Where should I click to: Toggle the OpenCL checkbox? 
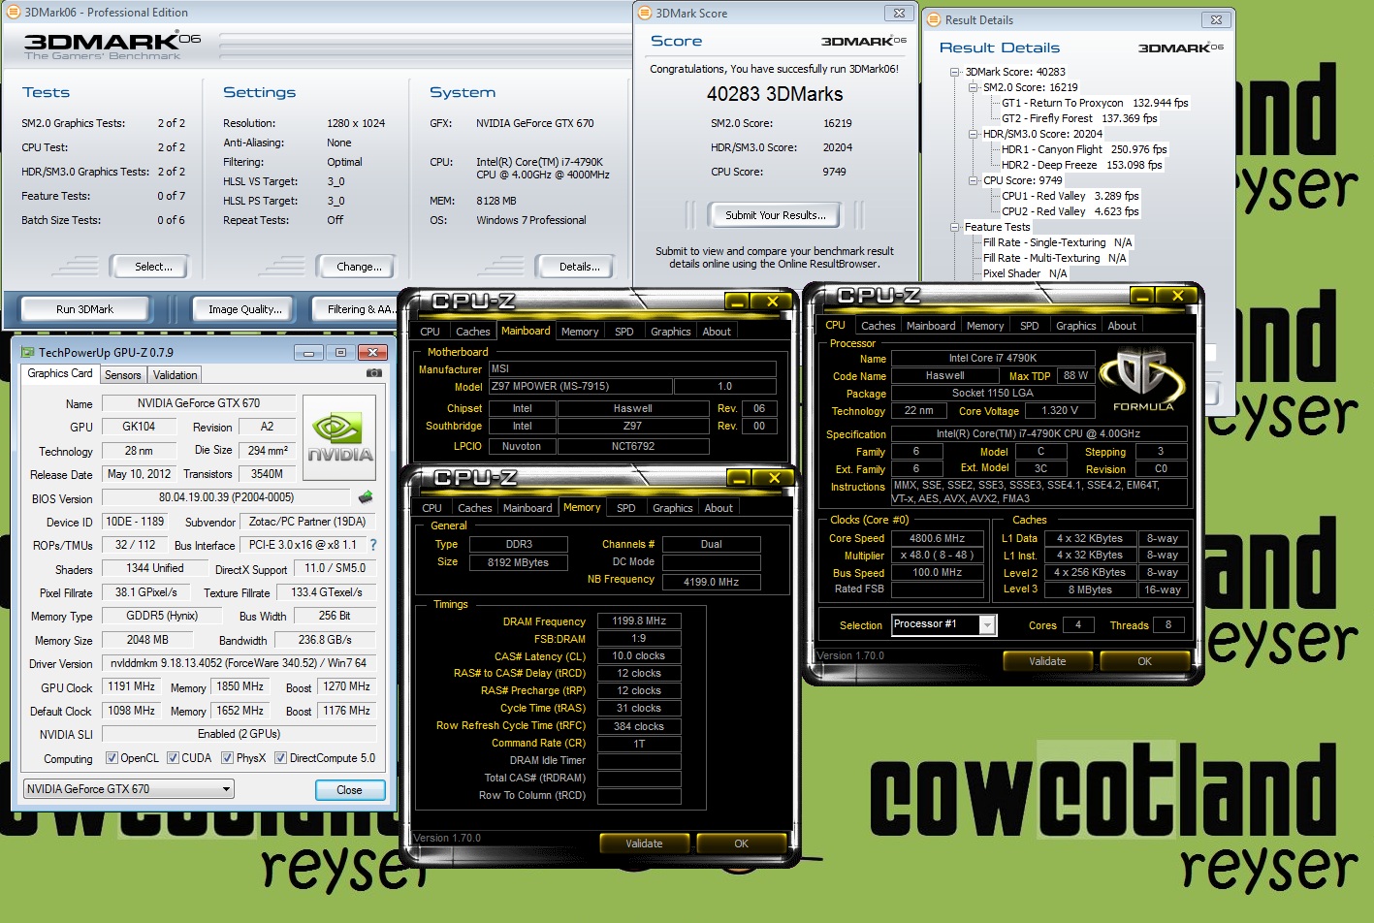pyautogui.click(x=112, y=758)
